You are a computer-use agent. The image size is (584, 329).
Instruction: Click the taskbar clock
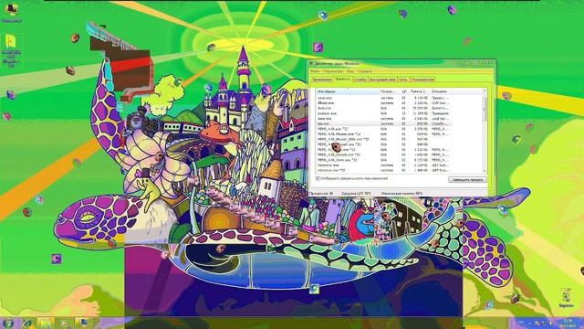pyautogui.click(x=568, y=323)
